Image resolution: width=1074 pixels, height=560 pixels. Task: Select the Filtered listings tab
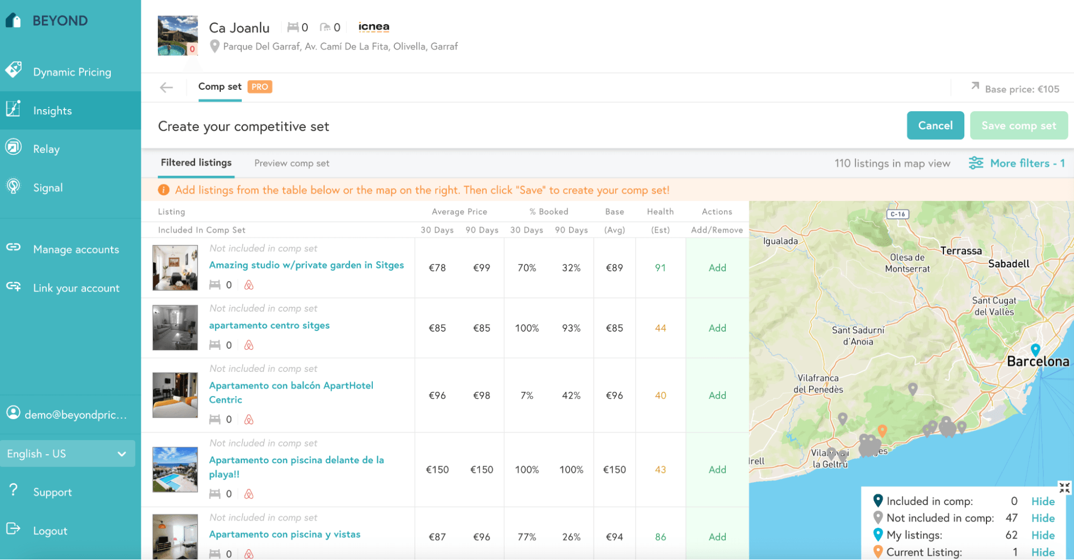(196, 163)
